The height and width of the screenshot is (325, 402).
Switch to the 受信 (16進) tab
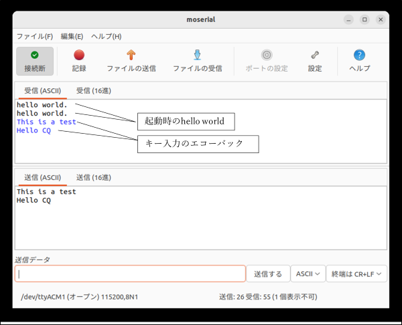click(x=94, y=90)
